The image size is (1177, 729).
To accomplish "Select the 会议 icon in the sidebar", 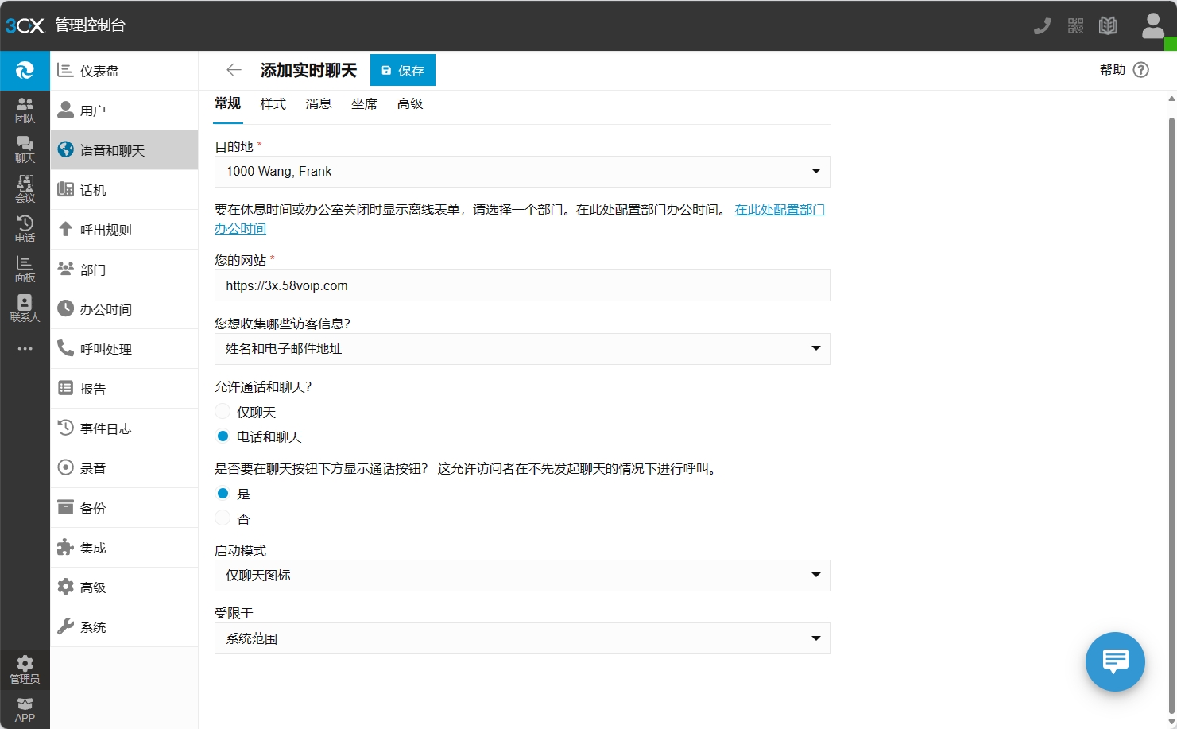I will (25, 188).
